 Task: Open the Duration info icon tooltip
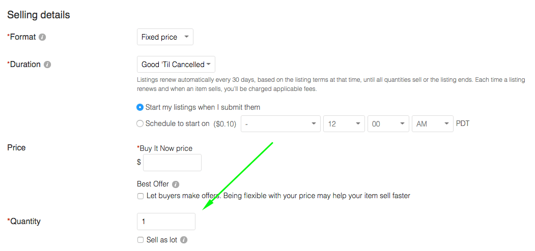[47, 65]
